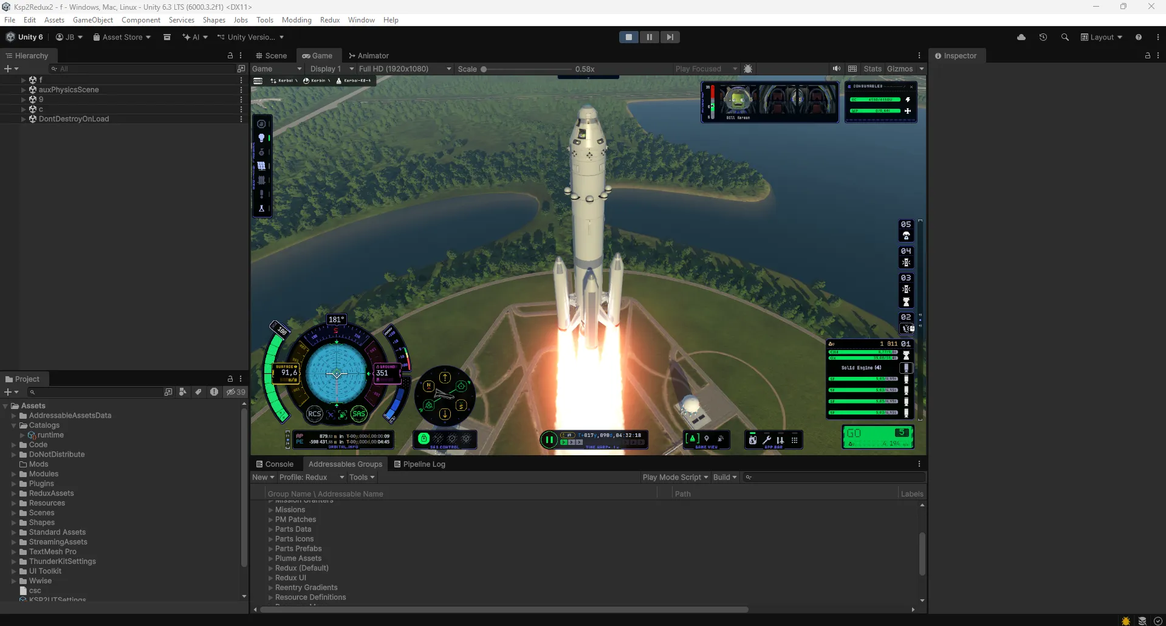Toggle the keyboard shortcuts icon in Game view
Viewport: 1166px width, 626px height.
[x=852, y=69]
